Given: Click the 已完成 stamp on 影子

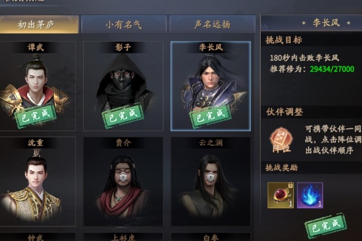Looking at the screenshot, I should tap(123, 116).
